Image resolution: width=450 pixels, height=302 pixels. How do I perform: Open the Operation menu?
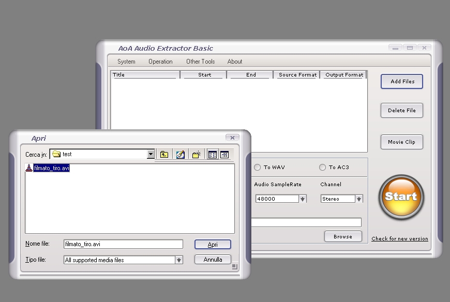pos(160,62)
